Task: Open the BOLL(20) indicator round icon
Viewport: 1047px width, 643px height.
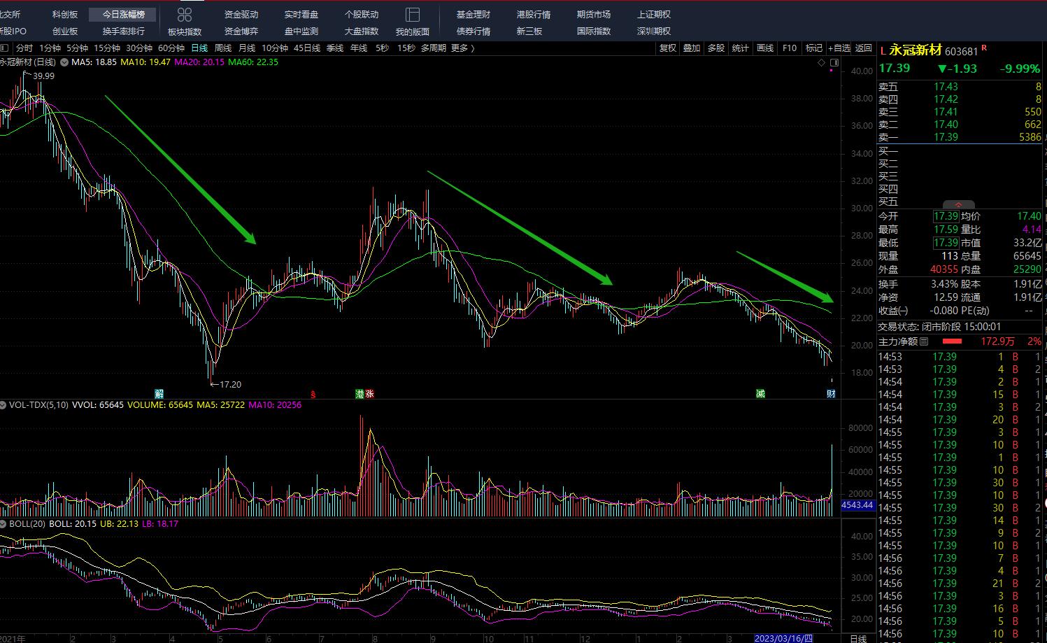Action: point(3,524)
